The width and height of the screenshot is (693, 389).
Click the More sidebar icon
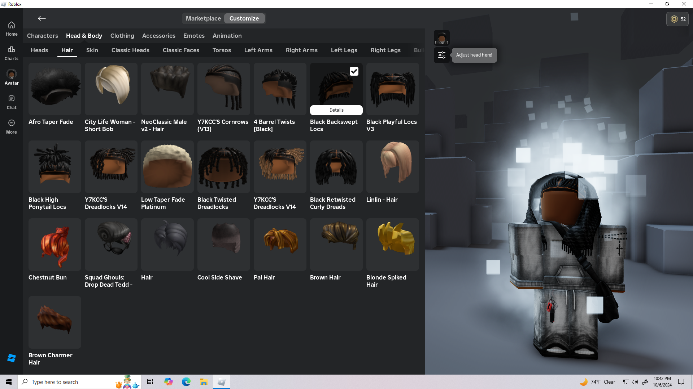pyautogui.click(x=12, y=126)
